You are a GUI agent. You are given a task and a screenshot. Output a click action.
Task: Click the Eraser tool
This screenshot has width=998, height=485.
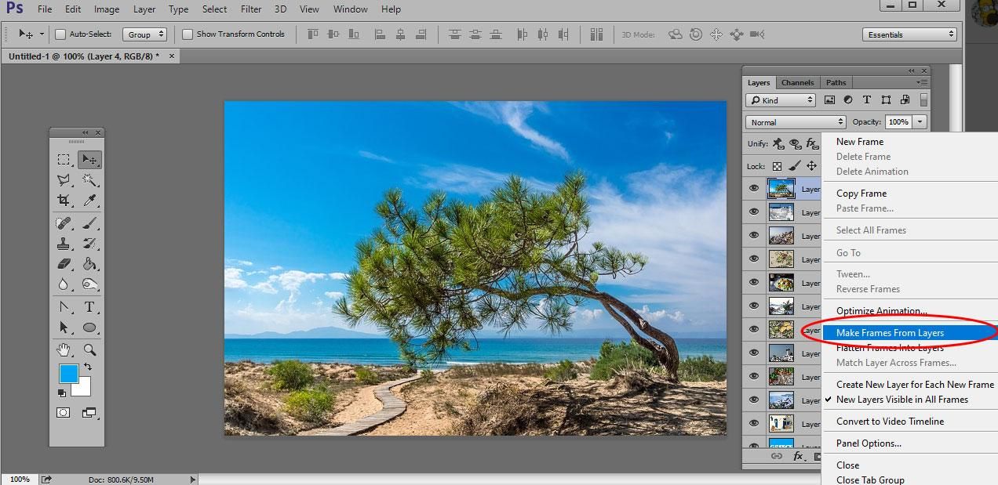63,264
